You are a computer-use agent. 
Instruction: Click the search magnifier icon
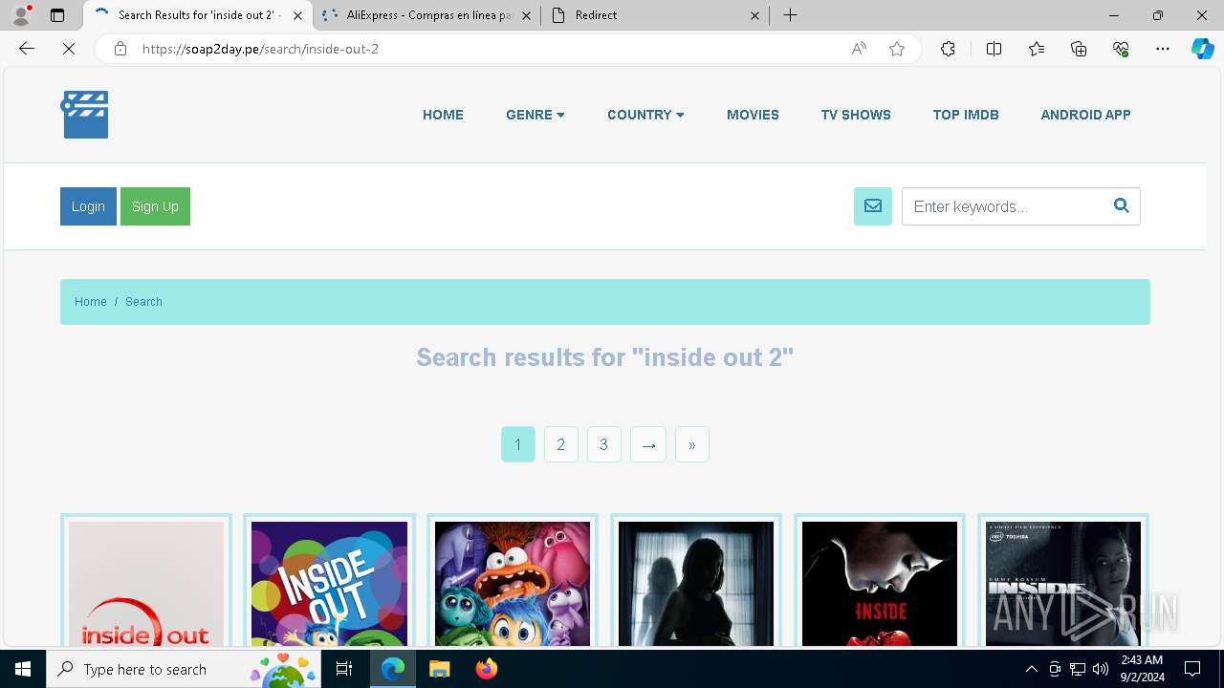click(x=1122, y=205)
